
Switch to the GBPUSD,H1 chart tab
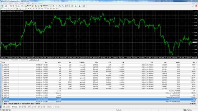[x=34, y=60]
